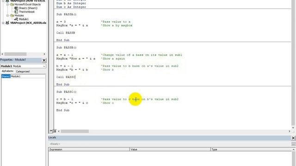Click the 'Call PASSC' code line
The image size is (296, 166).
click(66, 77)
